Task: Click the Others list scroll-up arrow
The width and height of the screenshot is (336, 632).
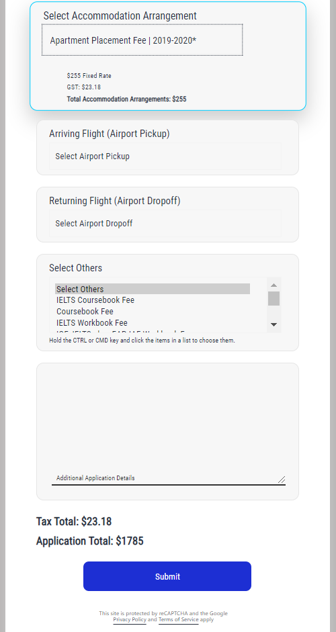Action: [274, 285]
